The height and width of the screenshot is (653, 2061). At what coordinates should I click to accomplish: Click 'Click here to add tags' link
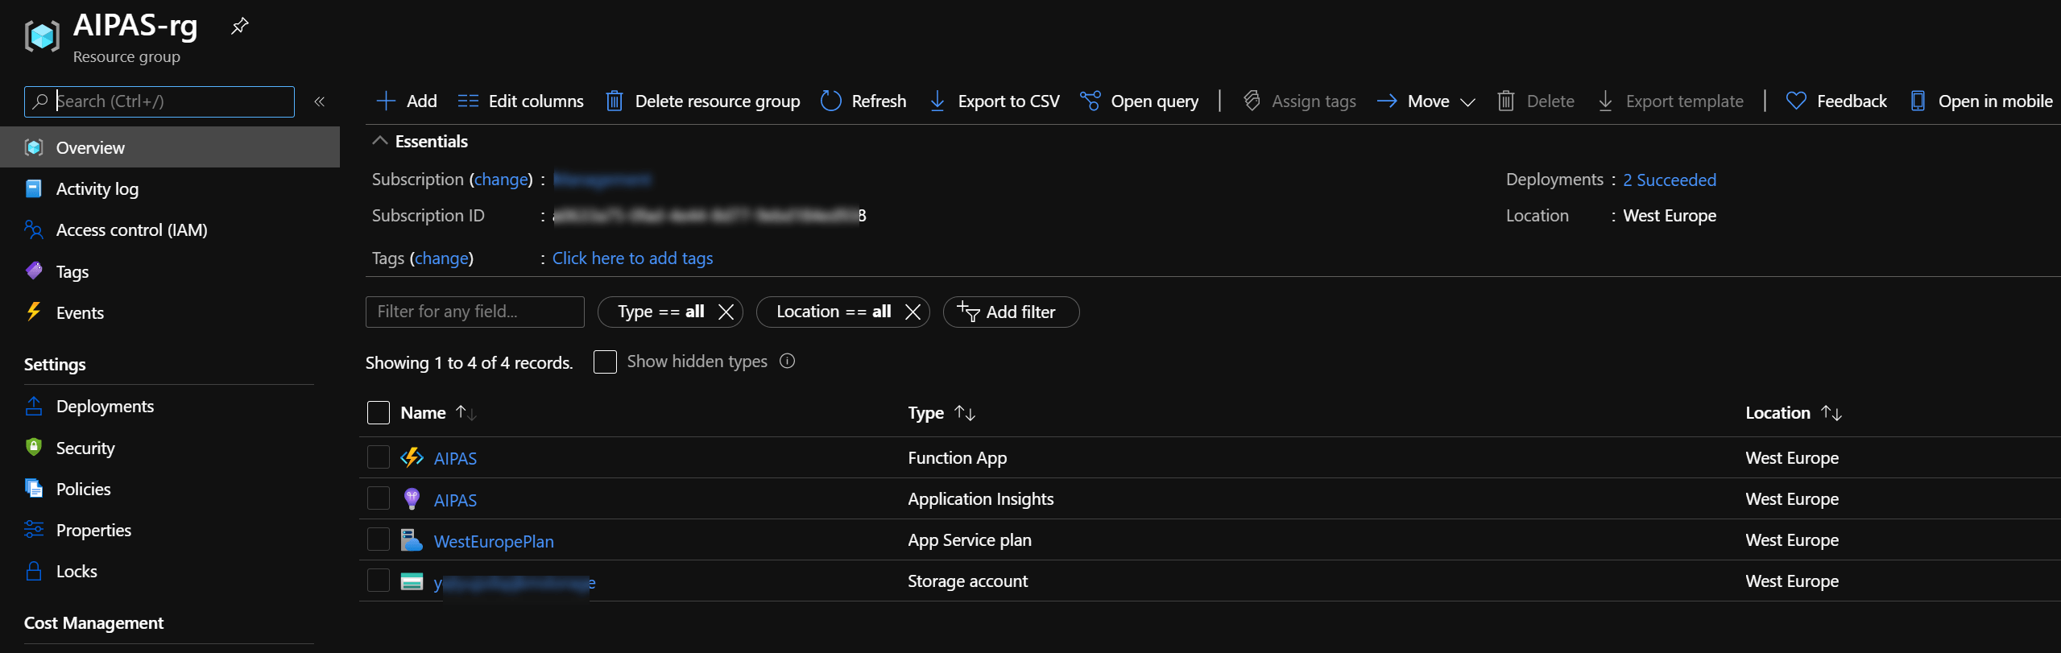(x=632, y=258)
